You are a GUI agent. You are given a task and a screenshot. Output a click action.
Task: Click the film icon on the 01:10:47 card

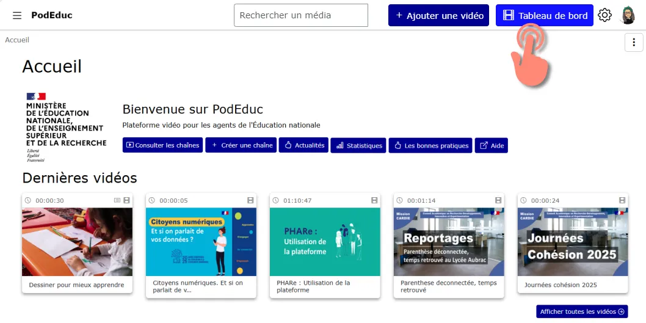pos(374,200)
